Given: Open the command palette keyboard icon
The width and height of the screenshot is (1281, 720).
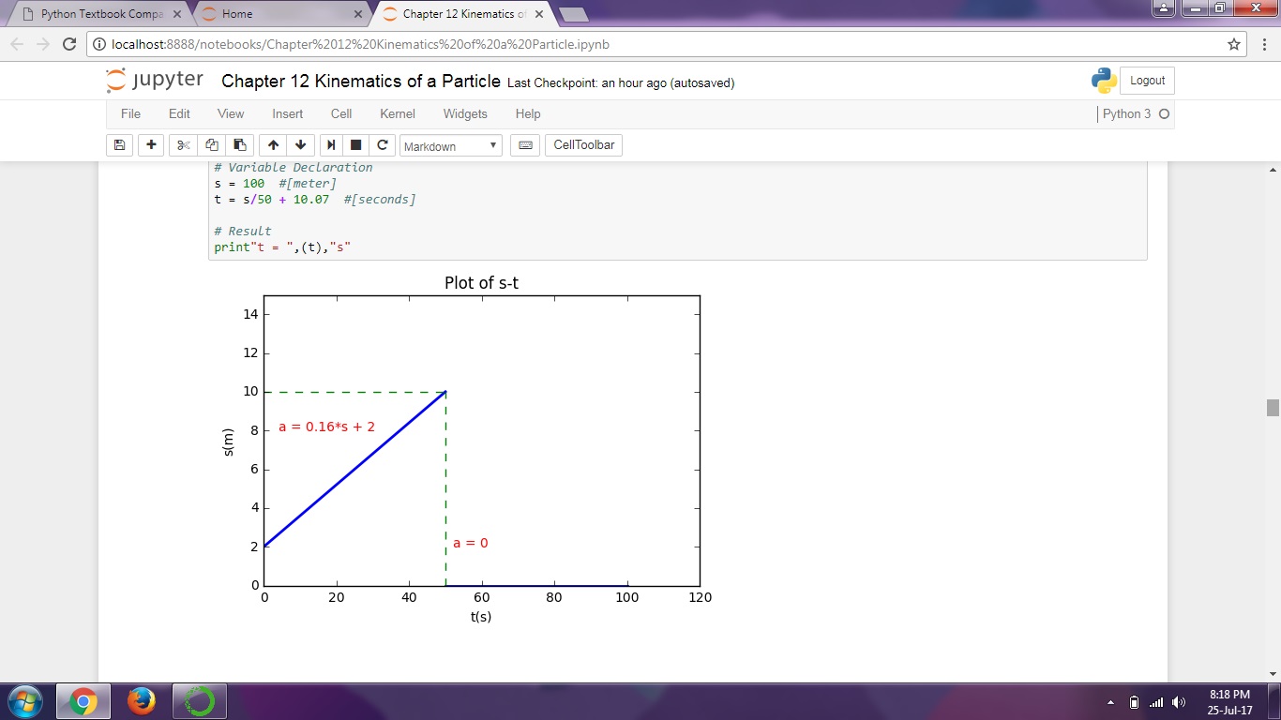Looking at the screenshot, I should coord(525,145).
